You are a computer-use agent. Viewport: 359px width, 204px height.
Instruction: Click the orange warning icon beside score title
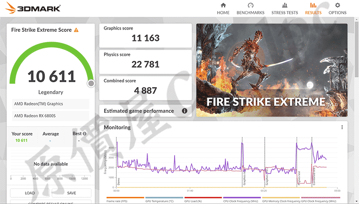click(x=76, y=30)
